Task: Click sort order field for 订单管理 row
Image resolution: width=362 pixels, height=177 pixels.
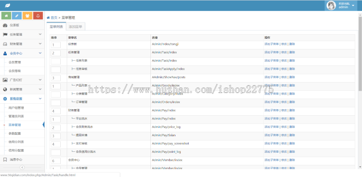Action: click(56, 103)
